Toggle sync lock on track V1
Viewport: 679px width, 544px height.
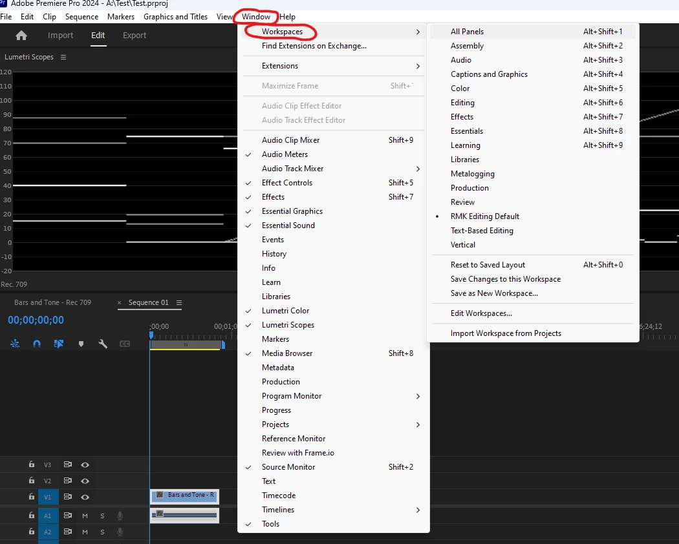pos(67,496)
